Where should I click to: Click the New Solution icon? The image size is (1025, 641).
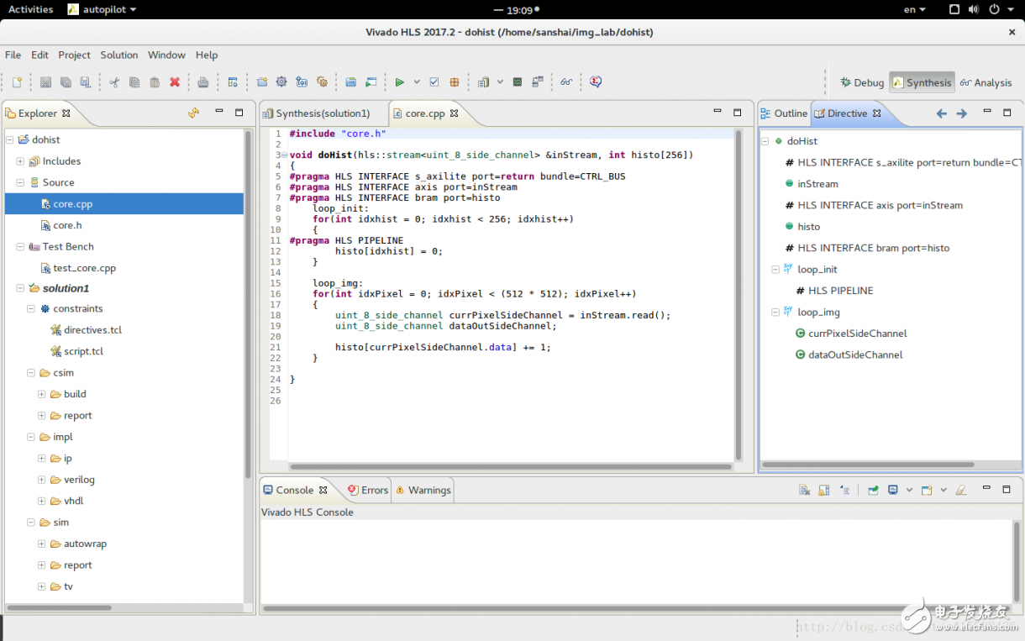coord(302,82)
